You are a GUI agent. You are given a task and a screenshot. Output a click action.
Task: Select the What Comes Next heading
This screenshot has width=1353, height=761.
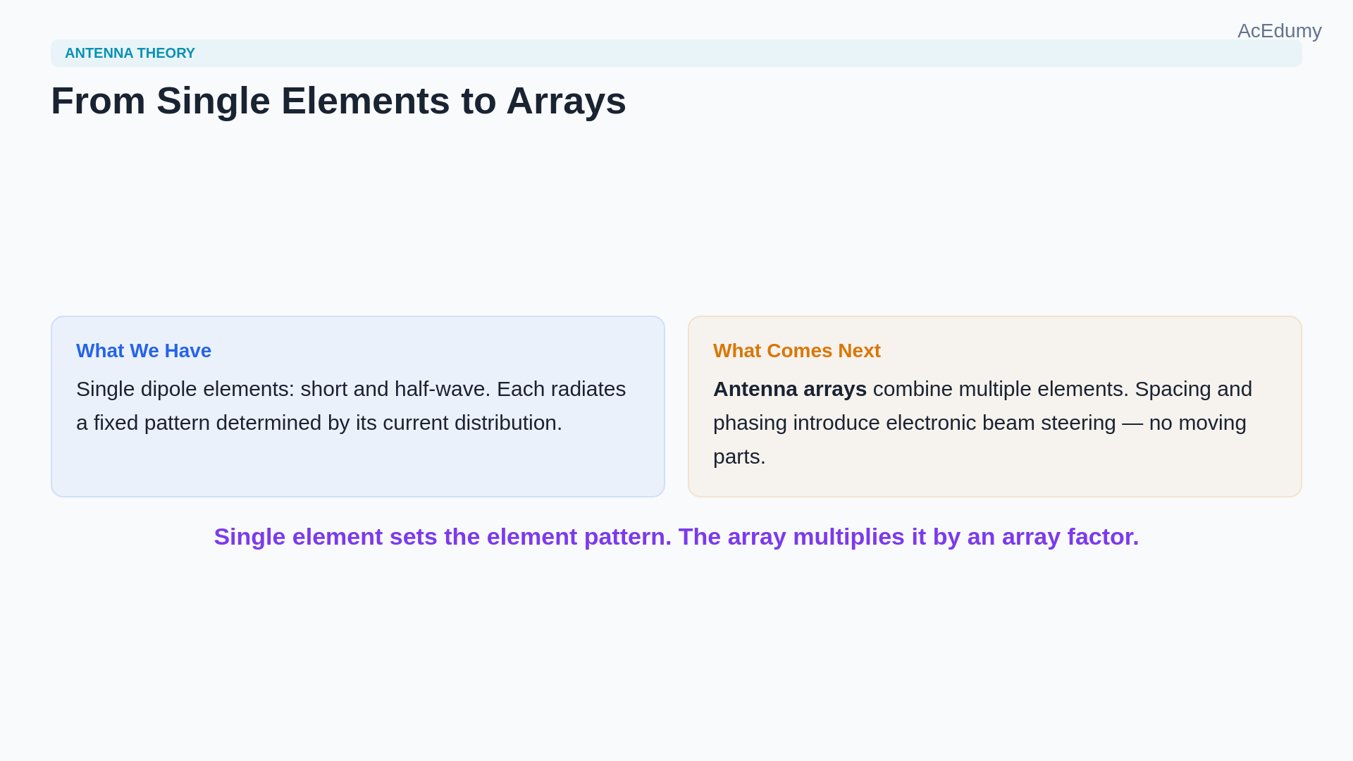[797, 351]
